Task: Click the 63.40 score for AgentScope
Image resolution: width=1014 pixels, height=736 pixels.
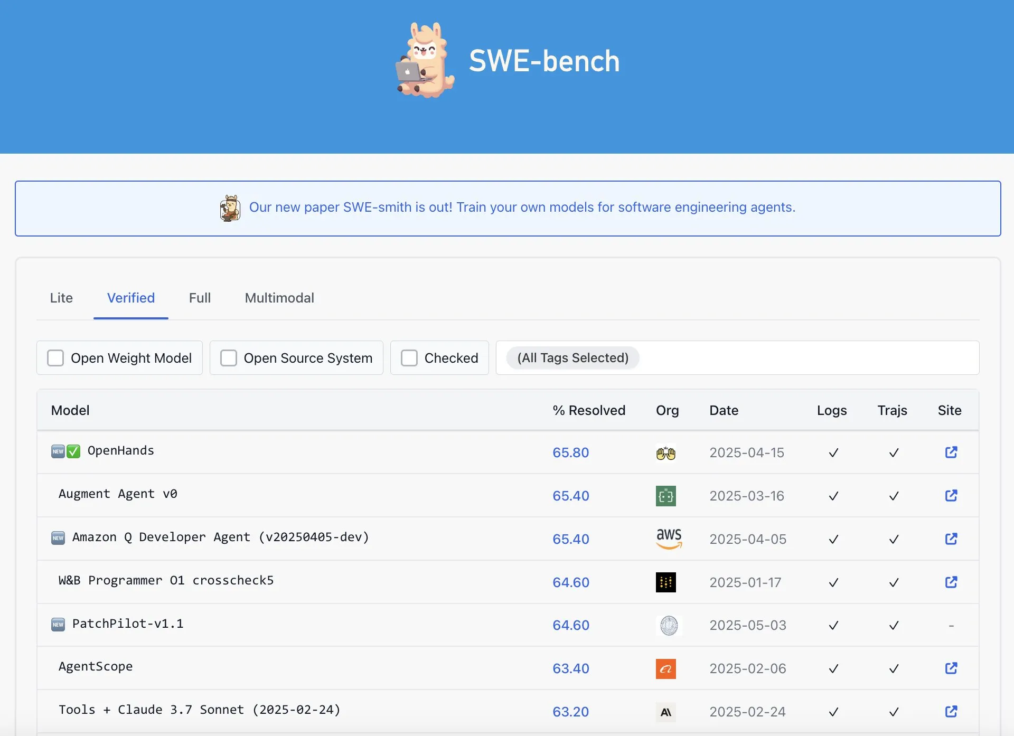Action: [x=570, y=669]
